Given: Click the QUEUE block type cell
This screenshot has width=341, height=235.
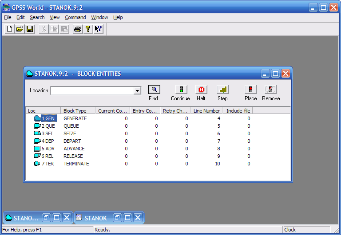Looking at the screenshot, I should click(x=71, y=126).
